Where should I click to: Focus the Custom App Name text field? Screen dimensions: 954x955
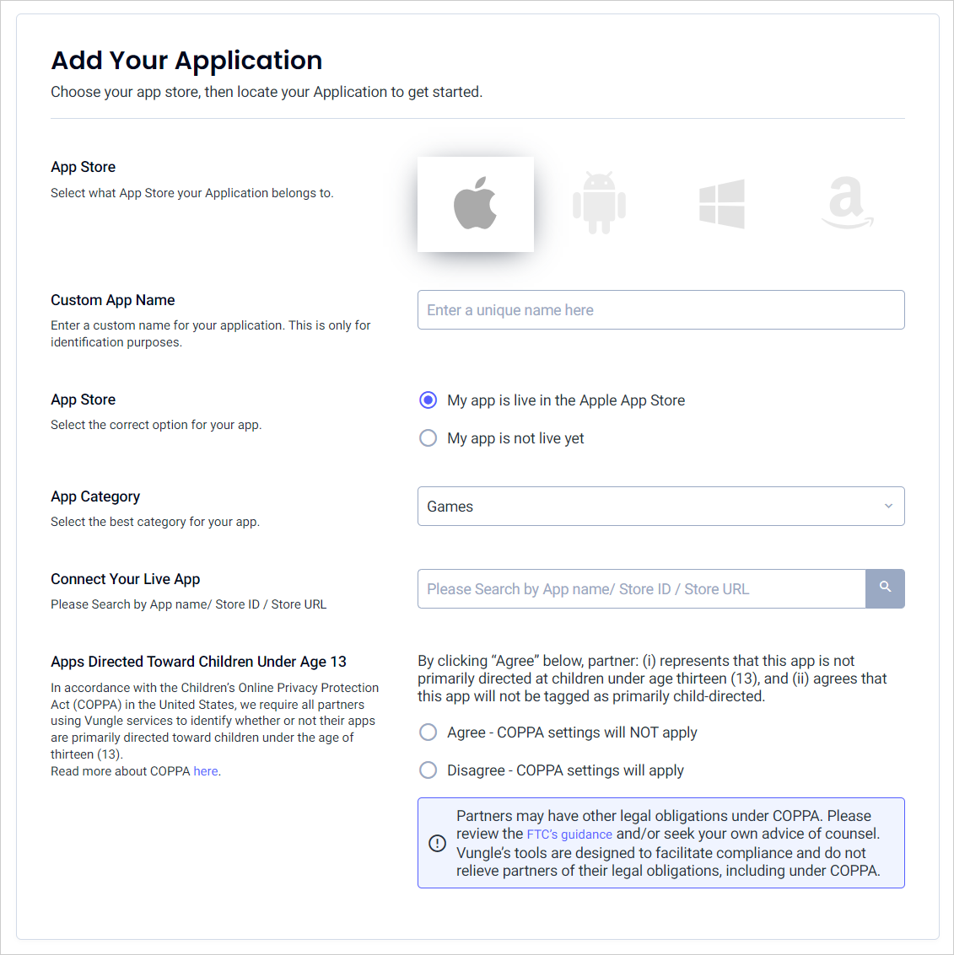(x=660, y=310)
